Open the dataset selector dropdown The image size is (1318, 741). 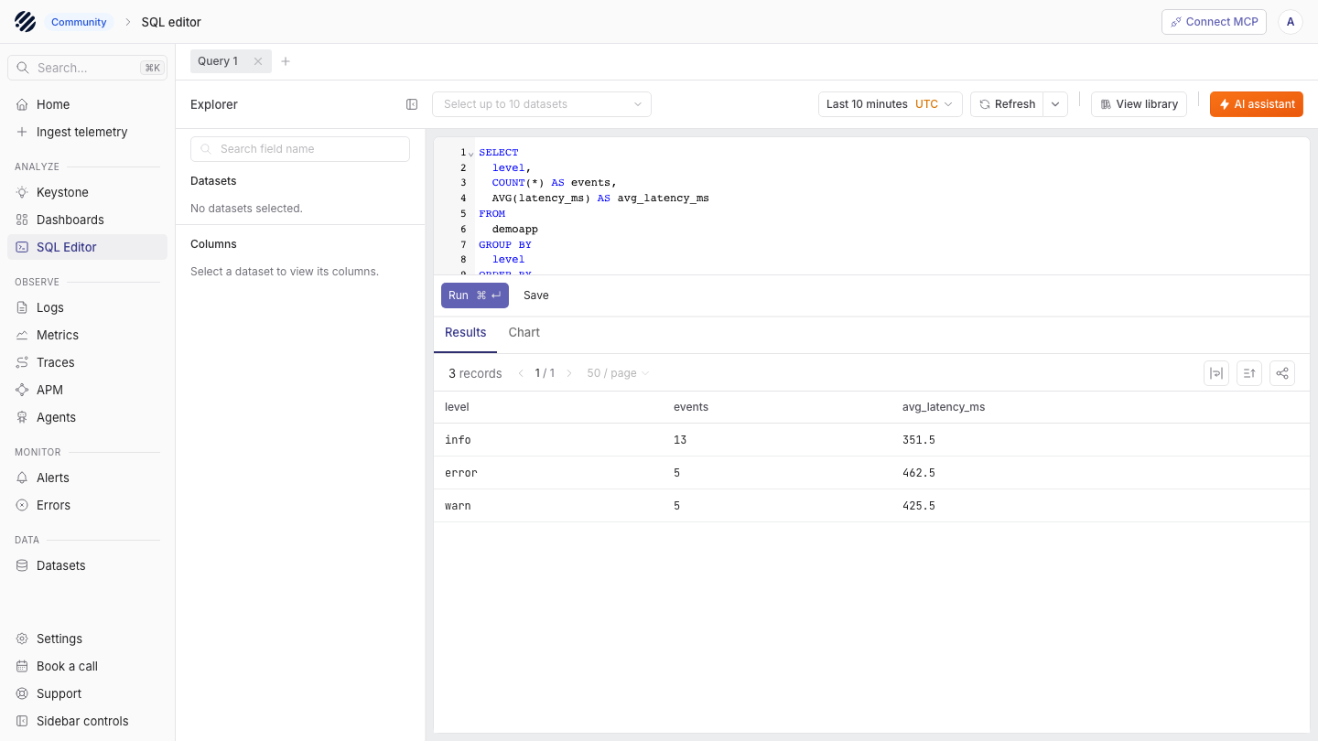(x=542, y=104)
